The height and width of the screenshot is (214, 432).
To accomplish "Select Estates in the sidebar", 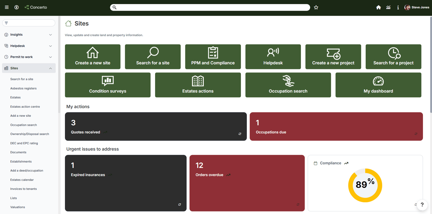I will point(15,97).
